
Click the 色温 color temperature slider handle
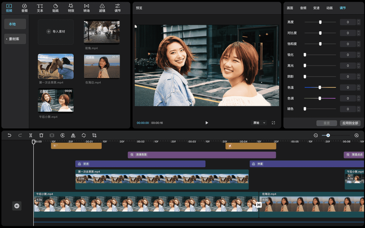coord(320,87)
